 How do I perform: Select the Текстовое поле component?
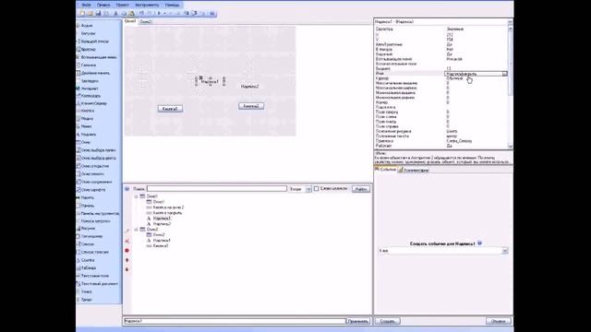click(x=94, y=276)
